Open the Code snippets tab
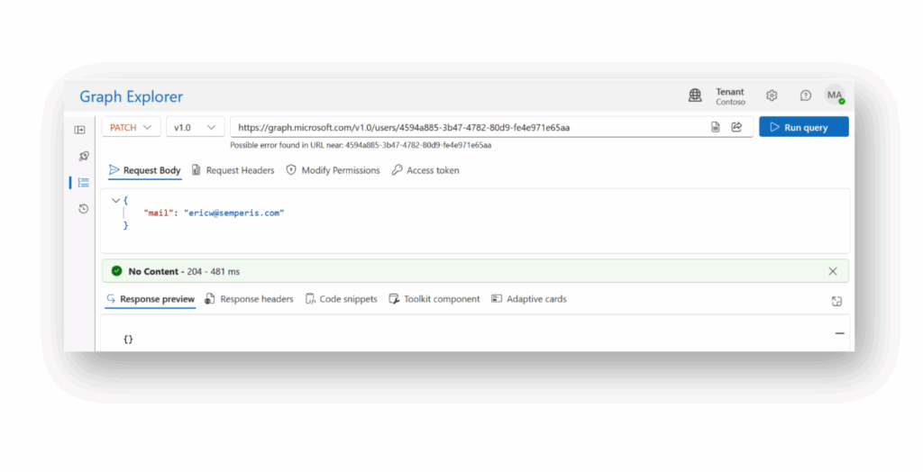The height and width of the screenshot is (472, 923). point(342,299)
